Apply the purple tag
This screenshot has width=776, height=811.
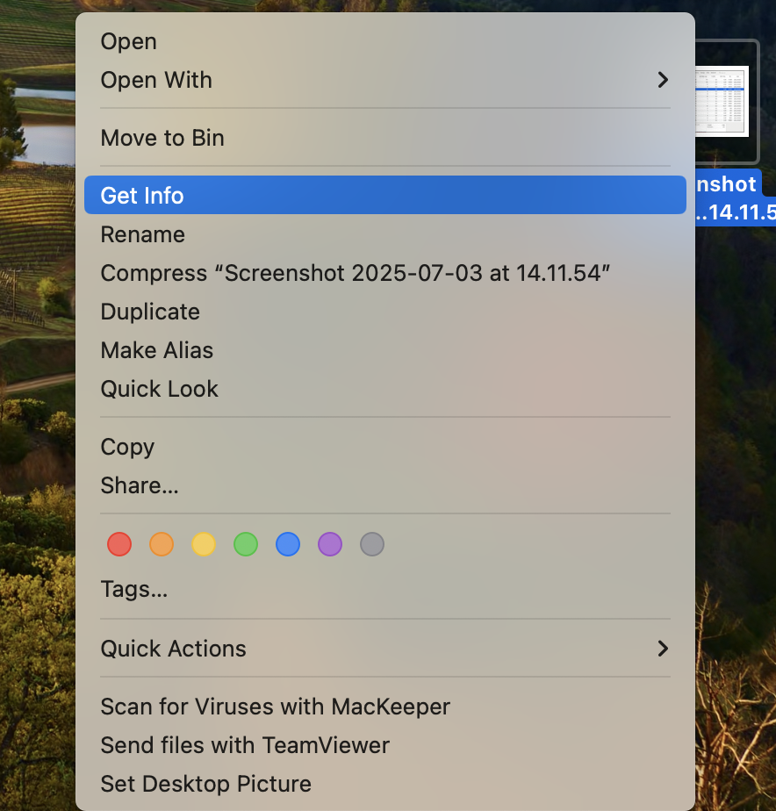tap(330, 544)
